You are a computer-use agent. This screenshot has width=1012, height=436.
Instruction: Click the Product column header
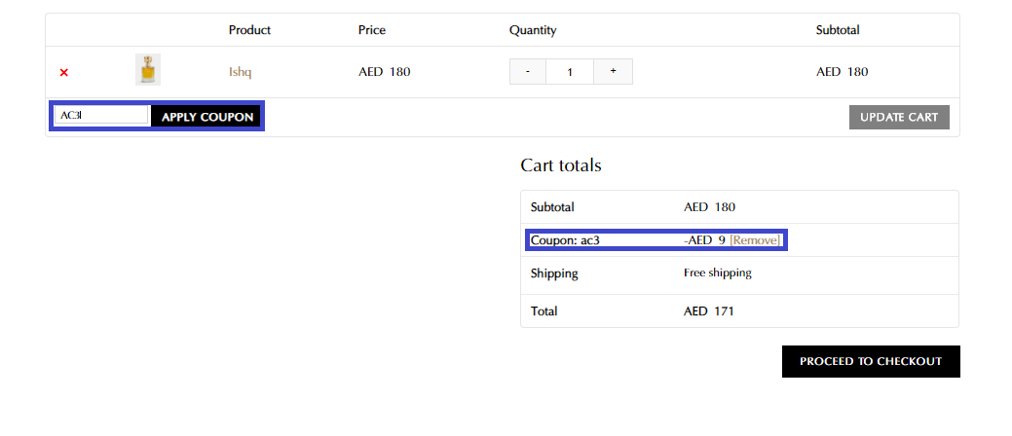point(249,30)
